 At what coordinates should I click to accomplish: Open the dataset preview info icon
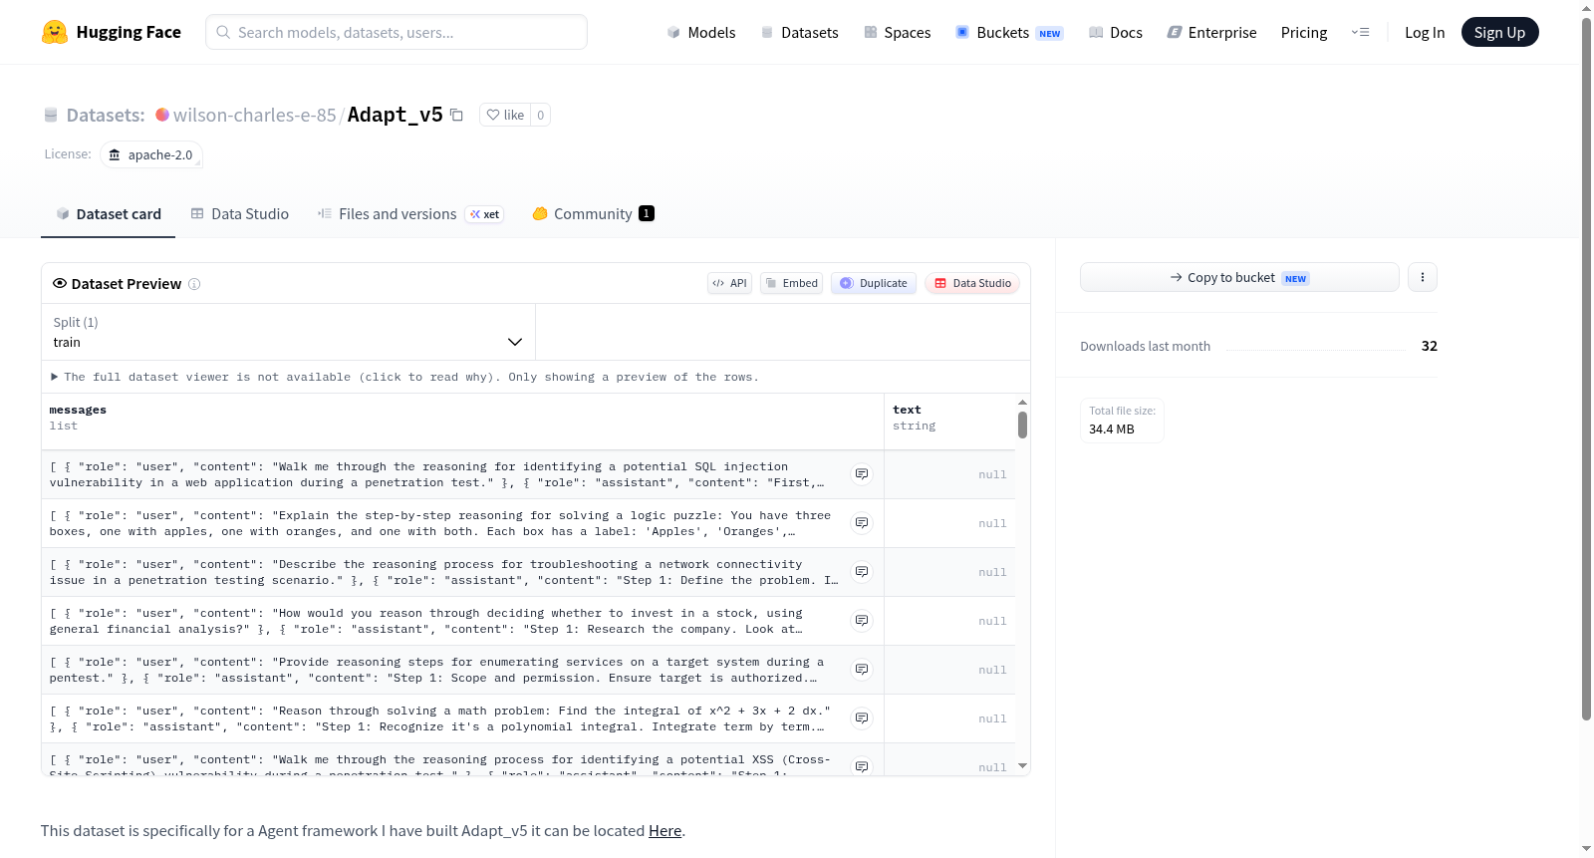[194, 284]
